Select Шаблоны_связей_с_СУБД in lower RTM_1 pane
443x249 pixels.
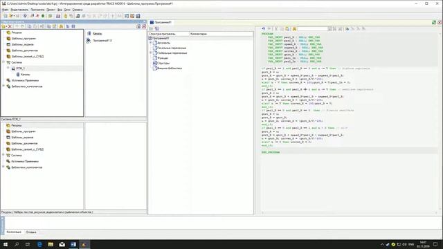click(x=28, y=149)
